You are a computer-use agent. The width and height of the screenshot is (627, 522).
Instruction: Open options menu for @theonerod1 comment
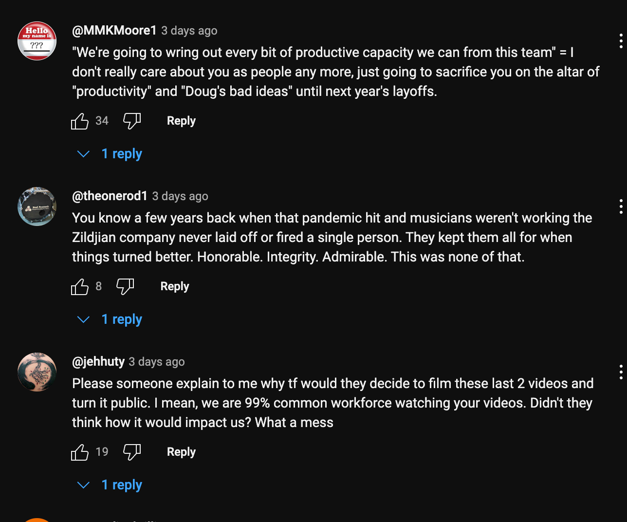pos(621,206)
